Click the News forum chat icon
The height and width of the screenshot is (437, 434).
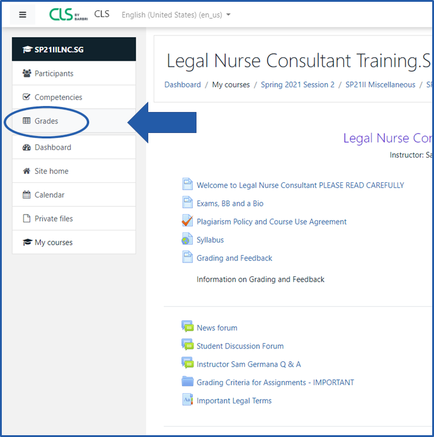pyautogui.click(x=187, y=327)
